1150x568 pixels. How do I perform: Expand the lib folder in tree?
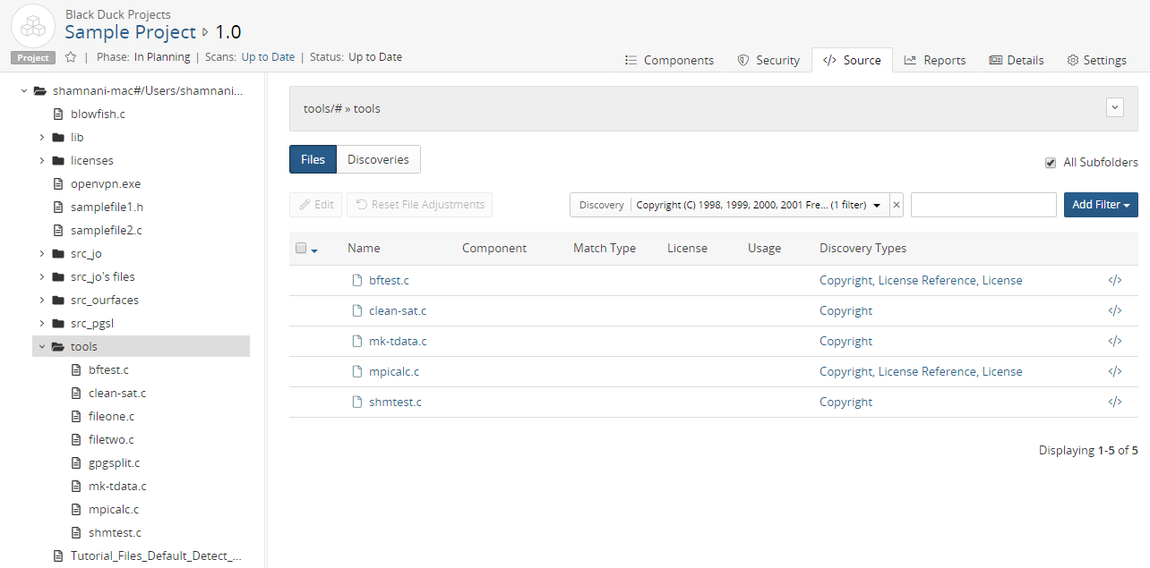click(x=42, y=137)
